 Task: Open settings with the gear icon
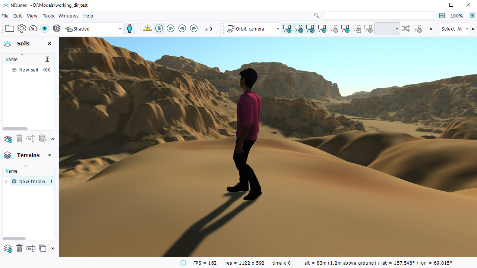22,29
